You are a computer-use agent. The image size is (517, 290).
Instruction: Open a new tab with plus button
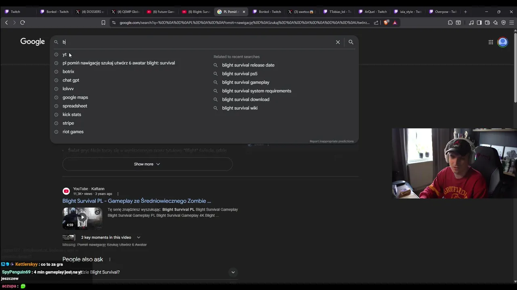[465, 12]
